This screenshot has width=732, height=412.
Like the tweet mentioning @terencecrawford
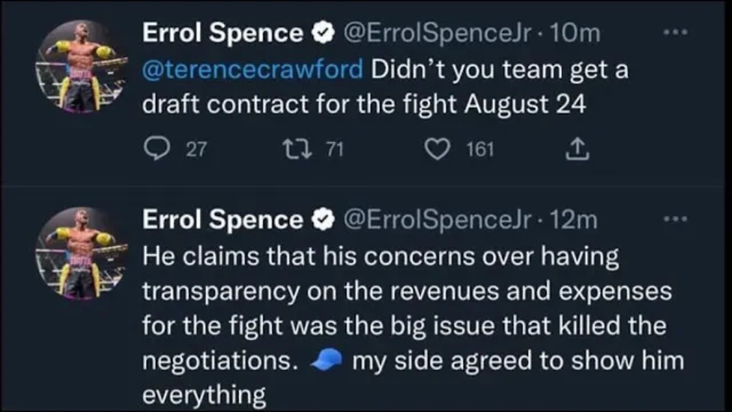(x=436, y=150)
